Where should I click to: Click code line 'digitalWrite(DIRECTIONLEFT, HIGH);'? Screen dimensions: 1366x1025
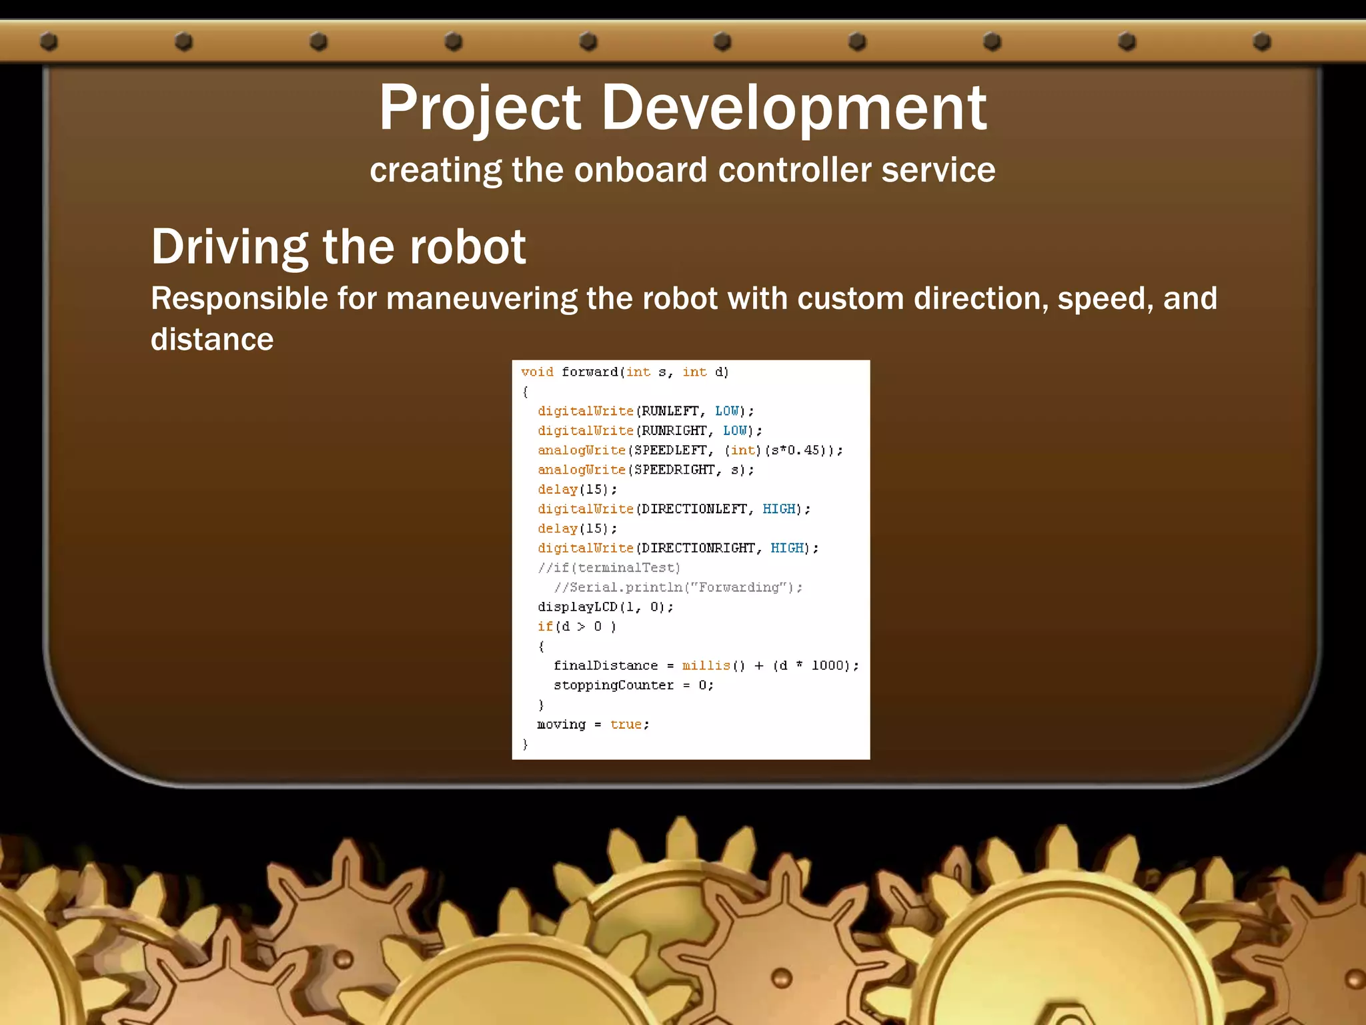pos(674,509)
